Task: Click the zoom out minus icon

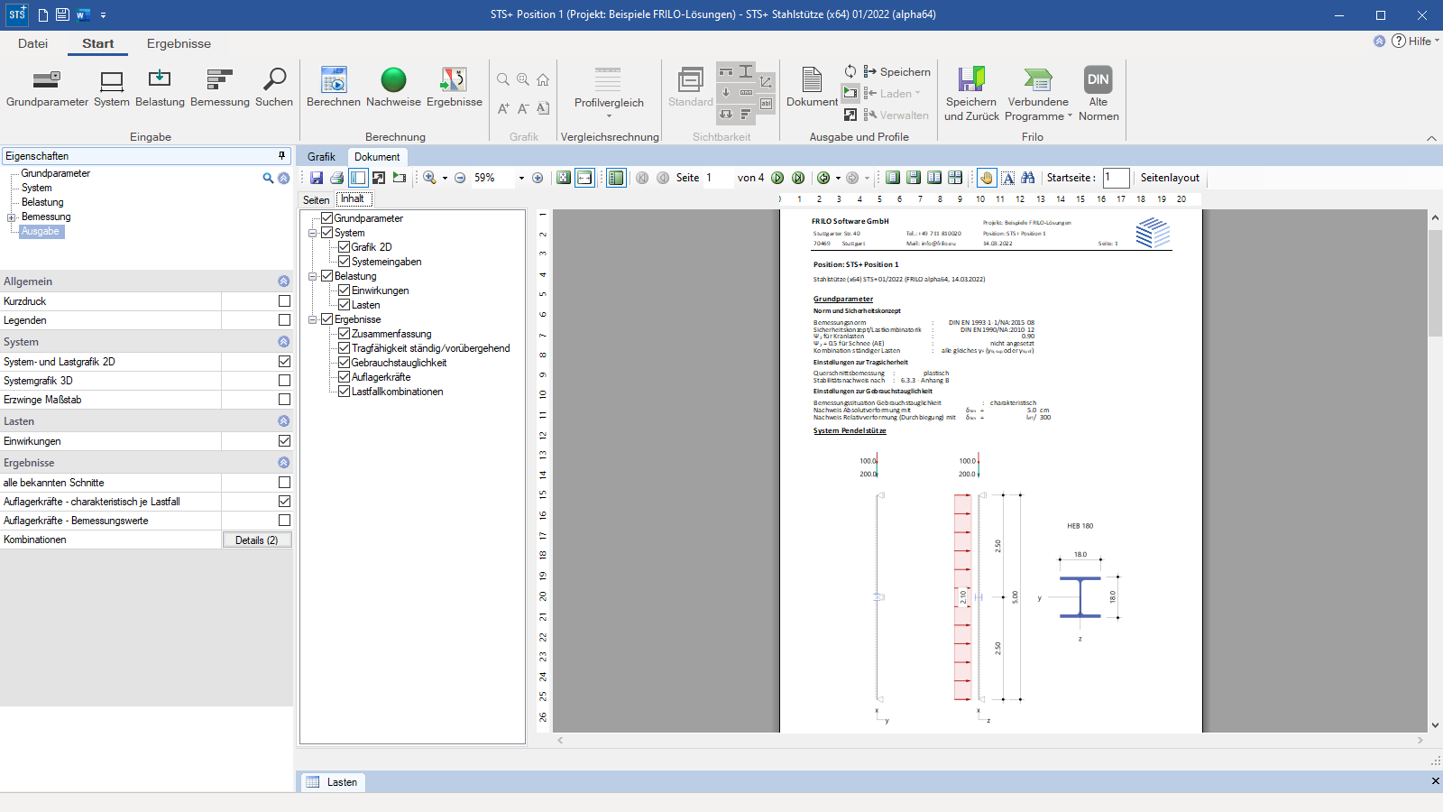Action: pyautogui.click(x=460, y=178)
